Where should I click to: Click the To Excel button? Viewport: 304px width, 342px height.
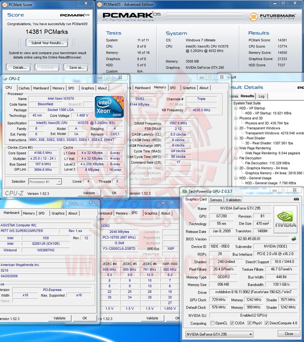(47, 68)
